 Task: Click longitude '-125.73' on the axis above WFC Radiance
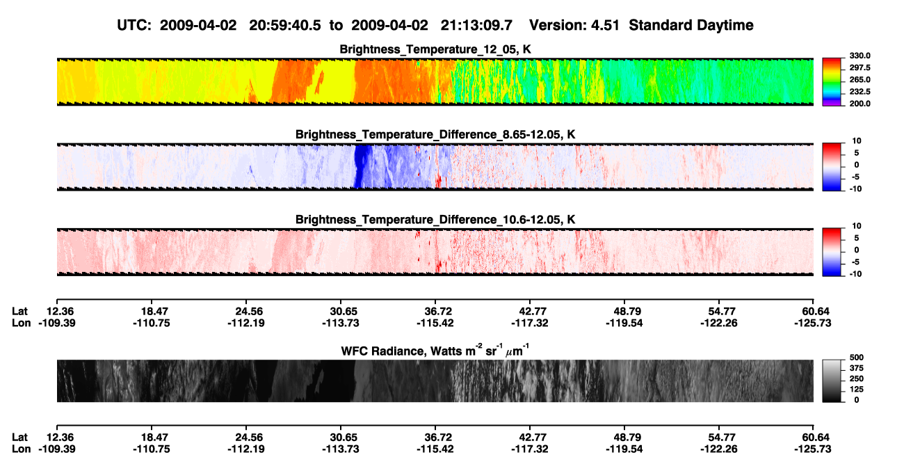(x=812, y=322)
